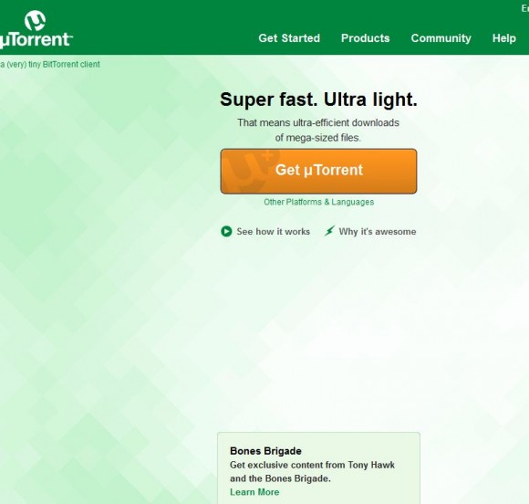Click the Bones Brigade promo title

(265, 451)
